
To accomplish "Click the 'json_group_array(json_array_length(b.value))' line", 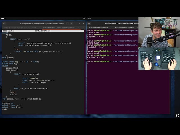I will [44, 43].
